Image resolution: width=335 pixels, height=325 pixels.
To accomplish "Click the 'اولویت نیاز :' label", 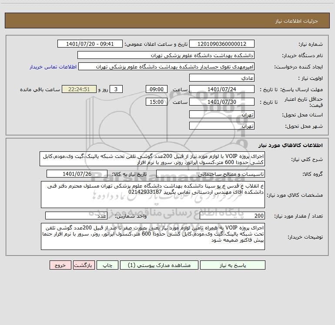I will pos(311,78).
